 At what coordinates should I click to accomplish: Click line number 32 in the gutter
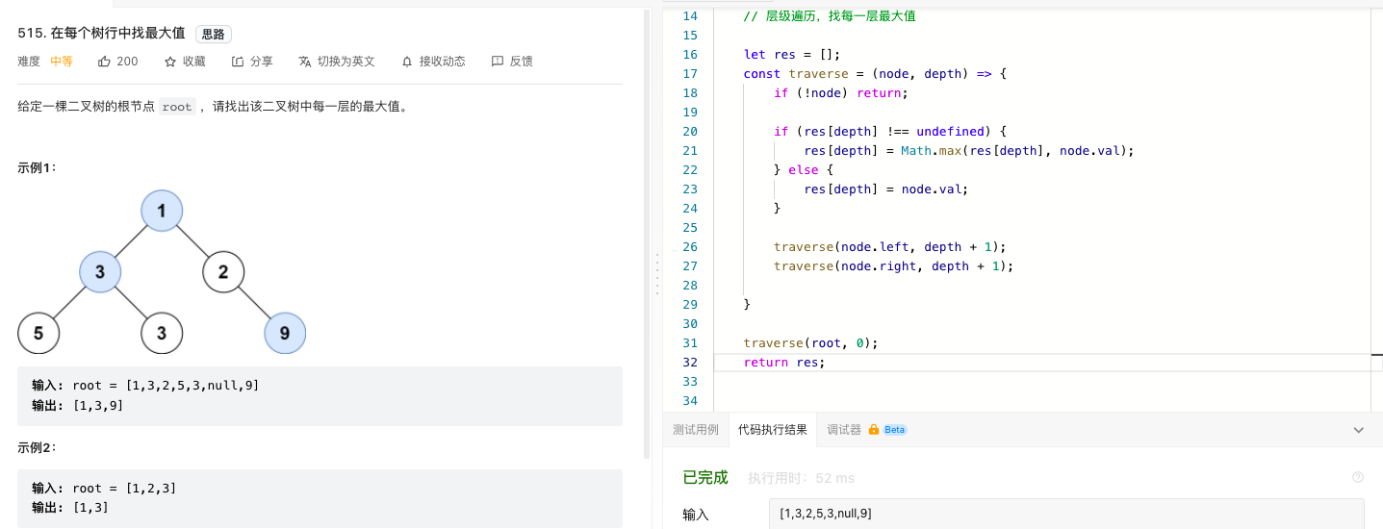(689, 363)
